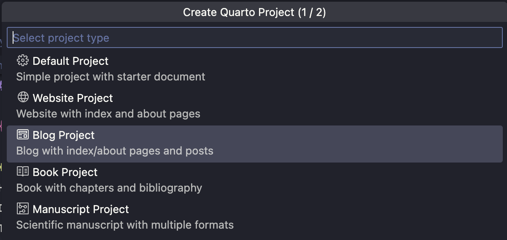This screenshot has width=507, height=240.
Task: Click the 'Create Quarto Project (1 / 2)' title
Action: pos(254,12)
